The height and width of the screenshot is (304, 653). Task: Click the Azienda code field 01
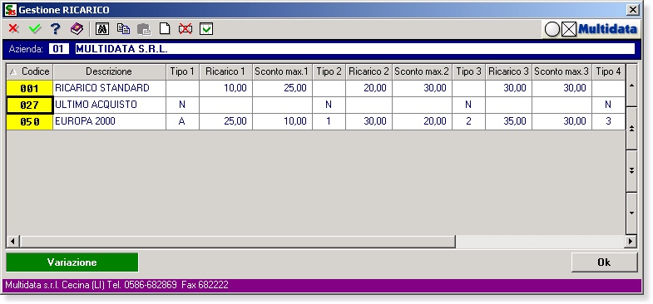59,49
